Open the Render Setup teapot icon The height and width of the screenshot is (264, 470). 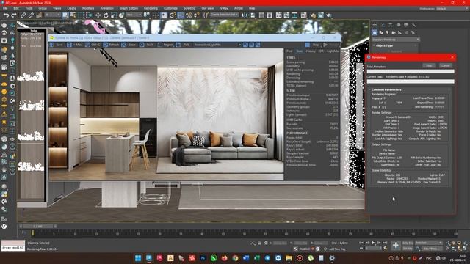click(313, 15)
